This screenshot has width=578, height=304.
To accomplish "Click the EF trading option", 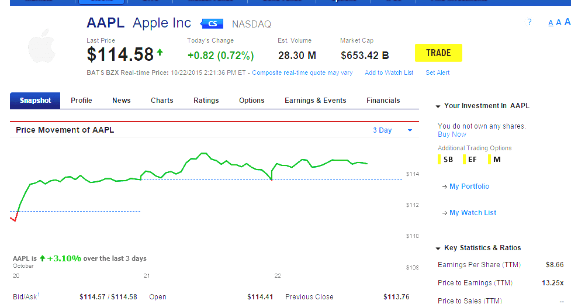I will (472, 159).
